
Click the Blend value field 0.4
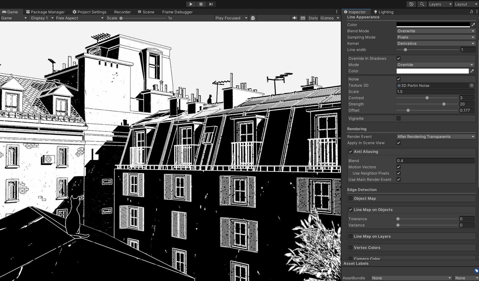click(435, 161)
